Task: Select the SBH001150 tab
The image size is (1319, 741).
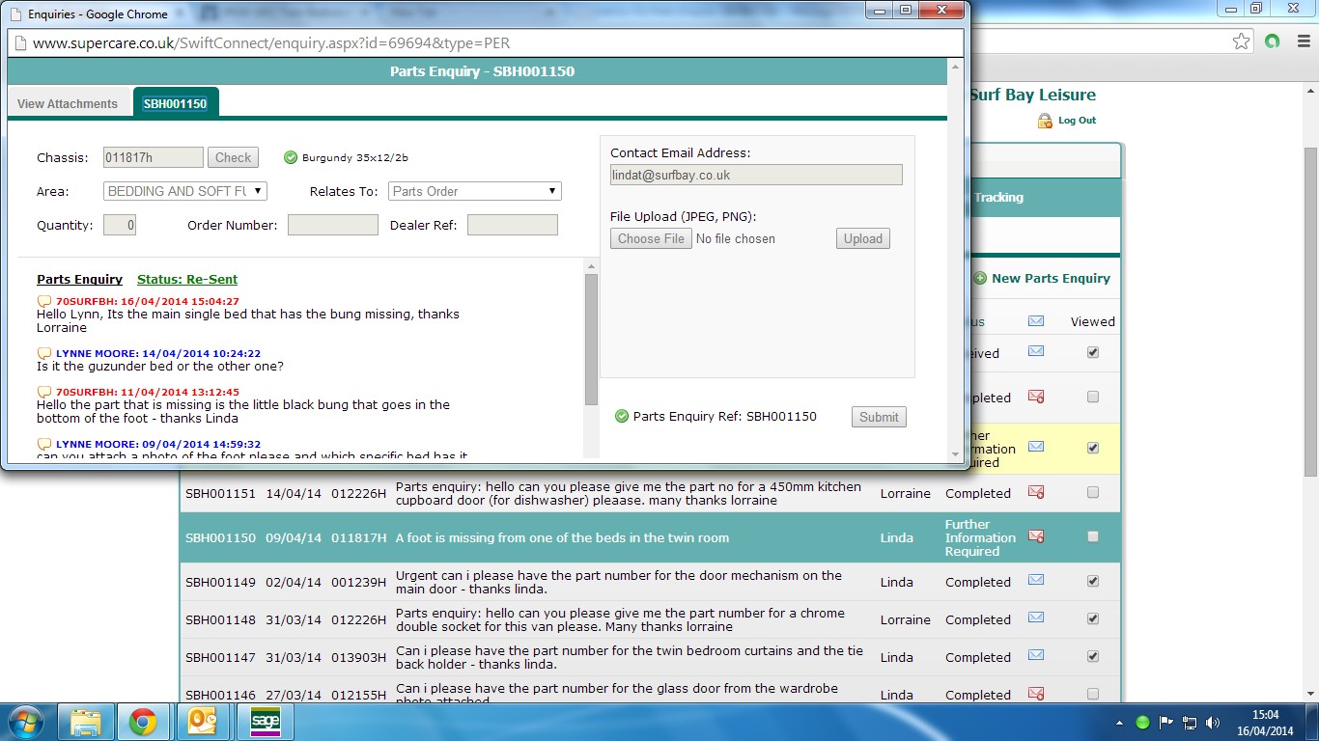Action: (x=176, y=103)
